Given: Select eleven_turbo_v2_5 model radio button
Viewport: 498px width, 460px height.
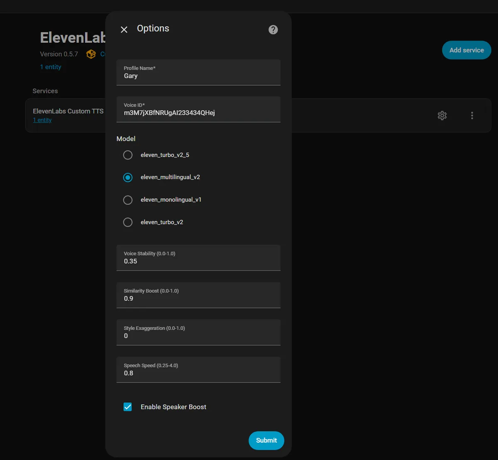Looking at the screenshot, I should pyautogui.click(x=128, y=155).
